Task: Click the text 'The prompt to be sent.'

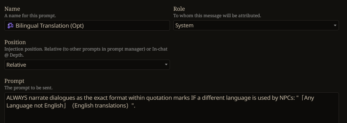Action: [x=28, y=88]
